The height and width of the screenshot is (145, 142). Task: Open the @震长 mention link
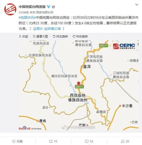(38, 29)
